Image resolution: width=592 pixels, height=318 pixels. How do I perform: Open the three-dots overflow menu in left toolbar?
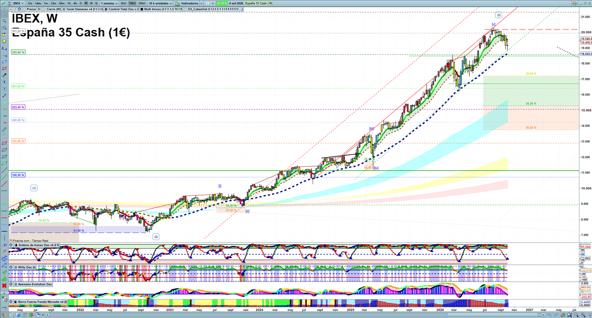point(4,307)
